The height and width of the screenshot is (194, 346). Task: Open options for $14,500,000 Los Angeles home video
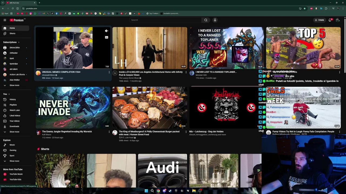click(x=186, y=72)
